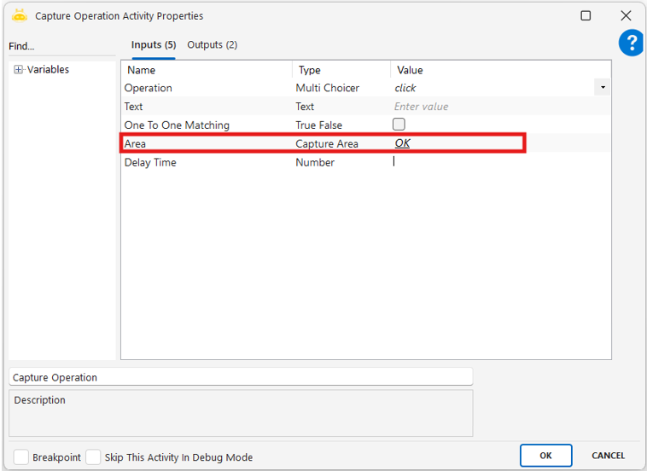647x471 pixels.
Task: Select the Inputs (5) tab
Action: (x=153, y=45)
